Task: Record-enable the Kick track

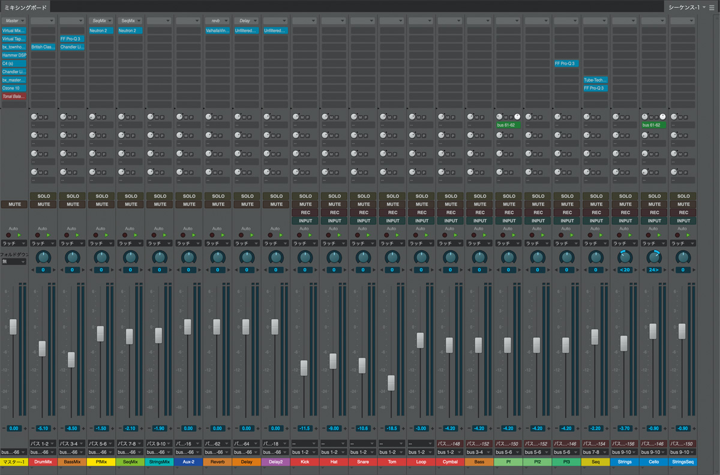Action: point(305,212)
